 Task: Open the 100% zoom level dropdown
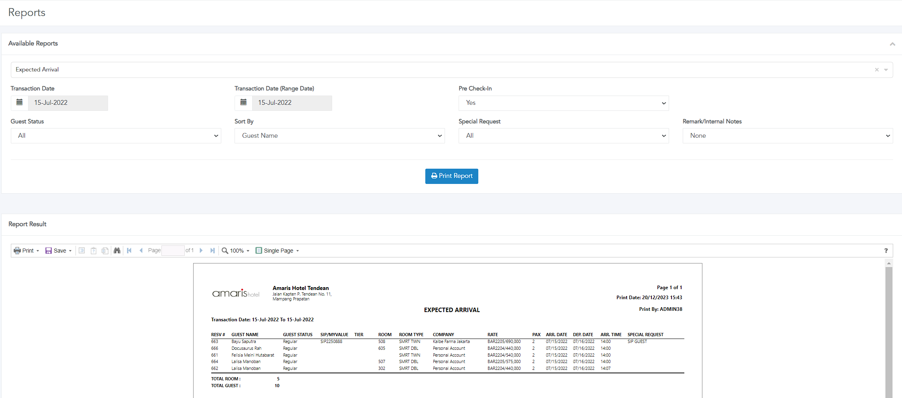[240, 251]
